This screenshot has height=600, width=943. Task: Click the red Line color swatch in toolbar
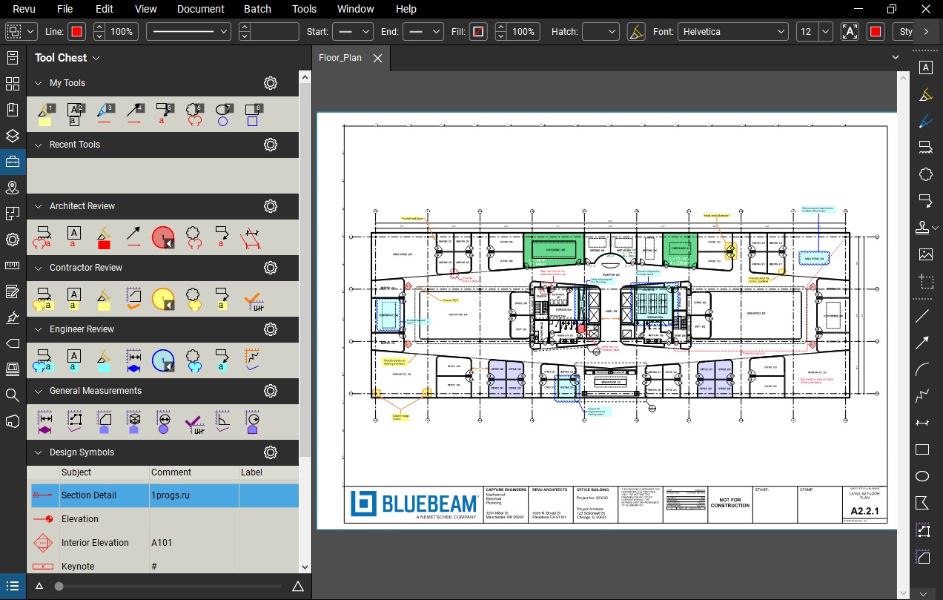tap(76, 31)
